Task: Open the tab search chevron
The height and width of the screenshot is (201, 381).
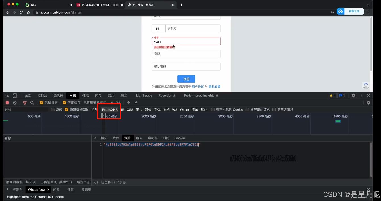Action: pyautogui.click(x=368, y=5)
